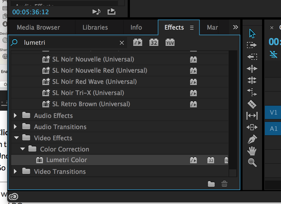
Task: Select the Slip tool
Action: pos(252,115)
